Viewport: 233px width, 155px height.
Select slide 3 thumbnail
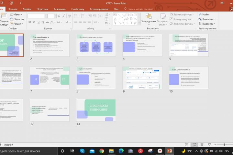pos(96,45)
